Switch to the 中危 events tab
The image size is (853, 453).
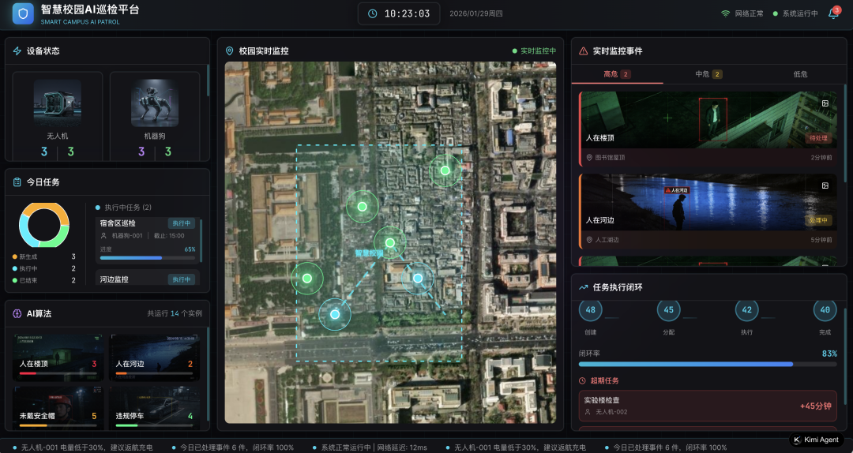[708, 74]
